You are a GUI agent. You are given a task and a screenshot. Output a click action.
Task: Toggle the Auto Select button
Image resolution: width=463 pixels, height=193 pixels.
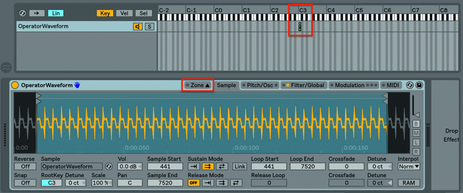pyautogui.click(x=37, y=13)
